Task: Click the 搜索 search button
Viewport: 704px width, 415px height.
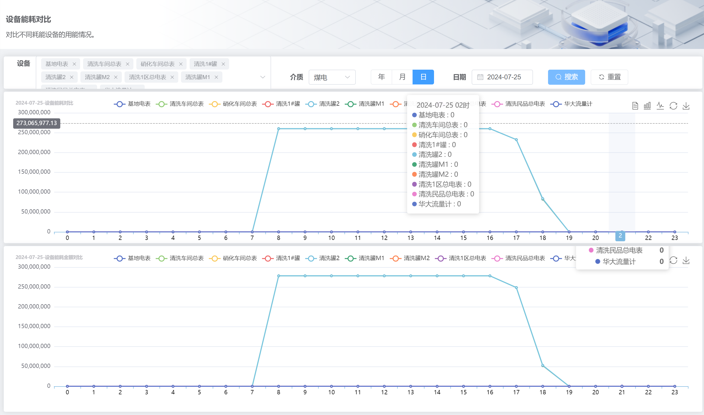Action: tap(566, 77)
